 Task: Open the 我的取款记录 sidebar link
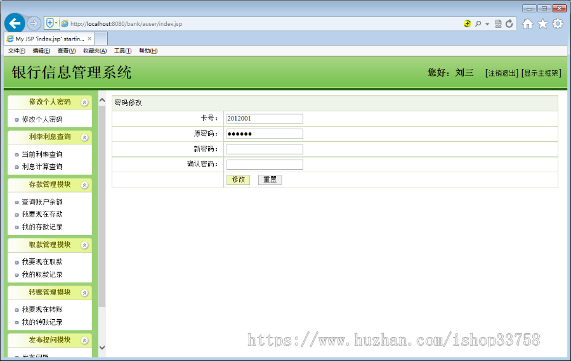pyautogui.click(x=43, y=274)
